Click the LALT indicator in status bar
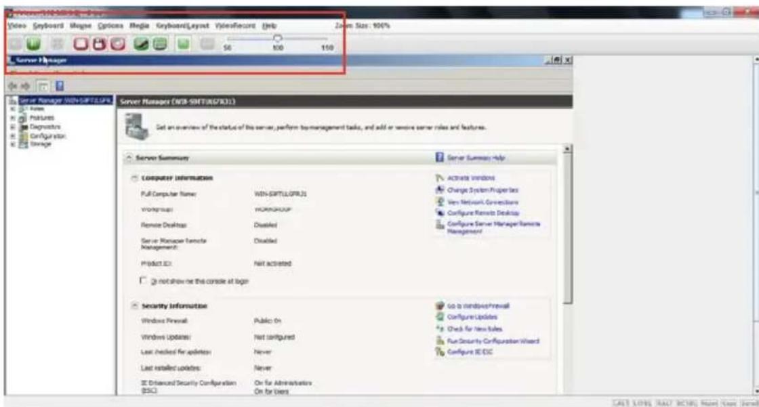 pos(621,403)
